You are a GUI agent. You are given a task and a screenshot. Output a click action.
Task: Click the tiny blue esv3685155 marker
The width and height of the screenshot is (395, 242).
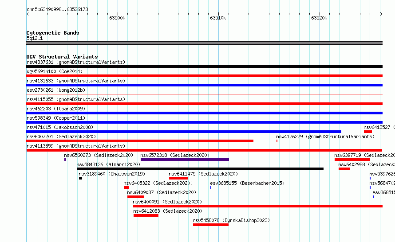point(211,187)
